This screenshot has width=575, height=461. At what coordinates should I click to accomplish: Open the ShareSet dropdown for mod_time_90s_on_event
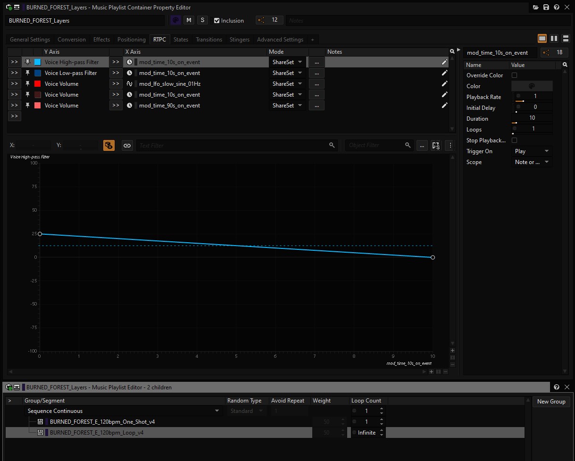(x=287, y=105)
